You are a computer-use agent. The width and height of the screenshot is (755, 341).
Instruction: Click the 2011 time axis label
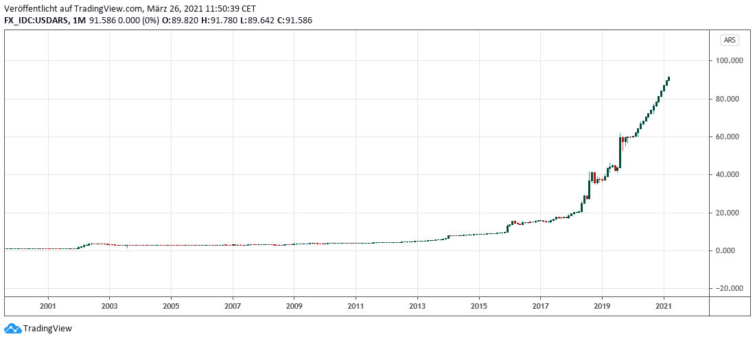[x=356, y=306]
